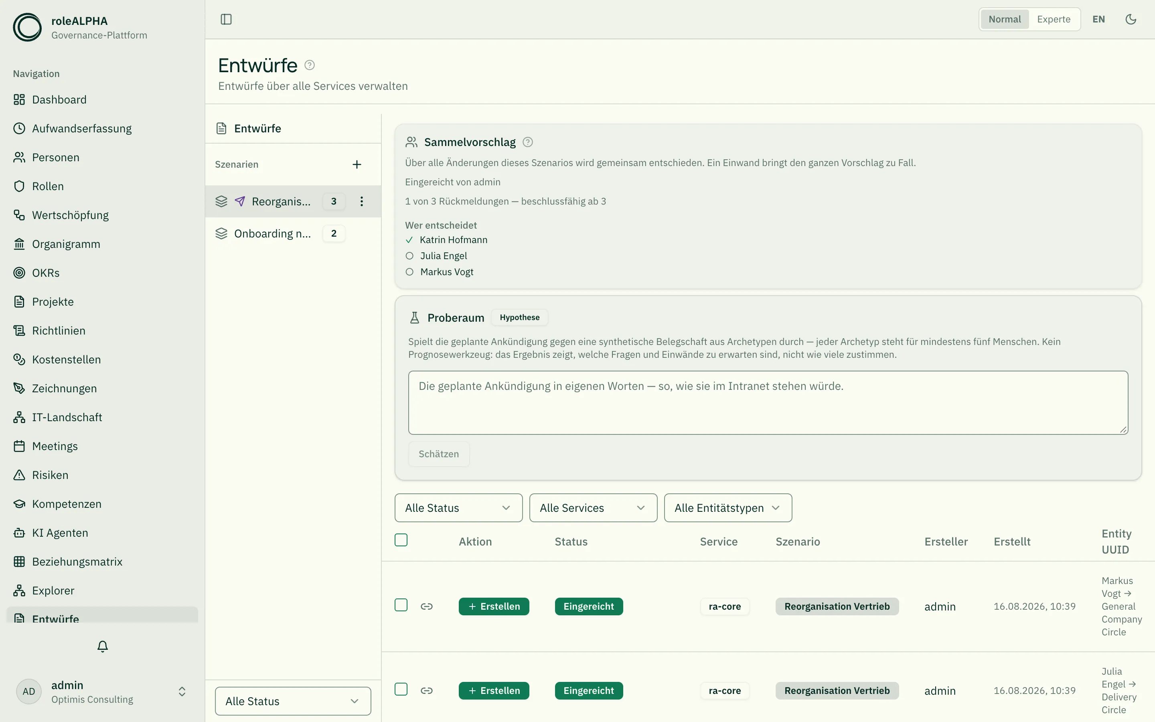Viewport: 1155px width, 722px height.
Task: Open the Alle Status filter above table
Action: point(459,507)
